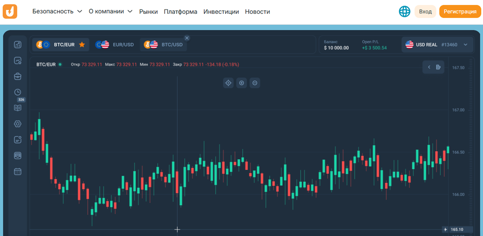Viewport: 483px width, 236px height.
Task: Open the Инвестиции menu item
Action: tap(221, 12)
